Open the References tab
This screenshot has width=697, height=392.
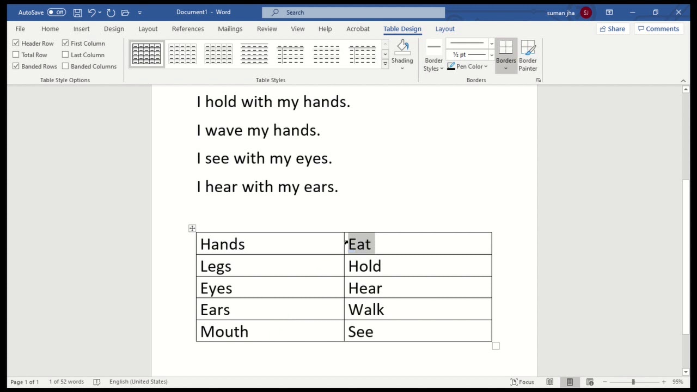click(188, 29)
